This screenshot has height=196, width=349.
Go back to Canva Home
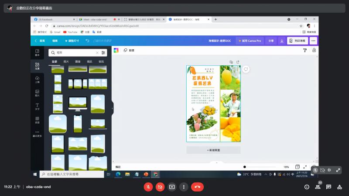click(40, 41)
